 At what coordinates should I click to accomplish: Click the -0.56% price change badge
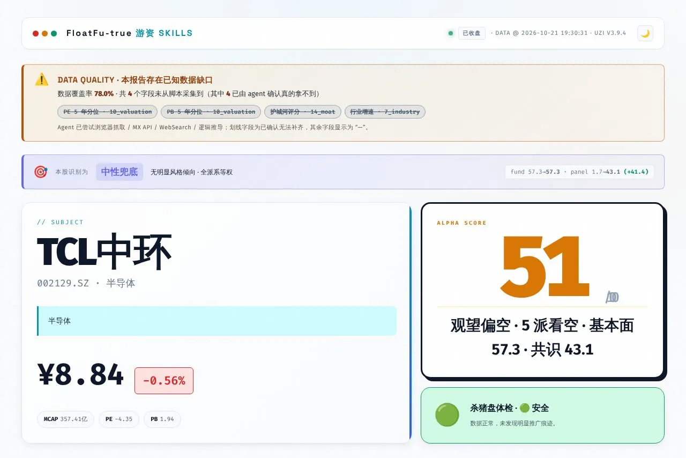coord(164,381)
